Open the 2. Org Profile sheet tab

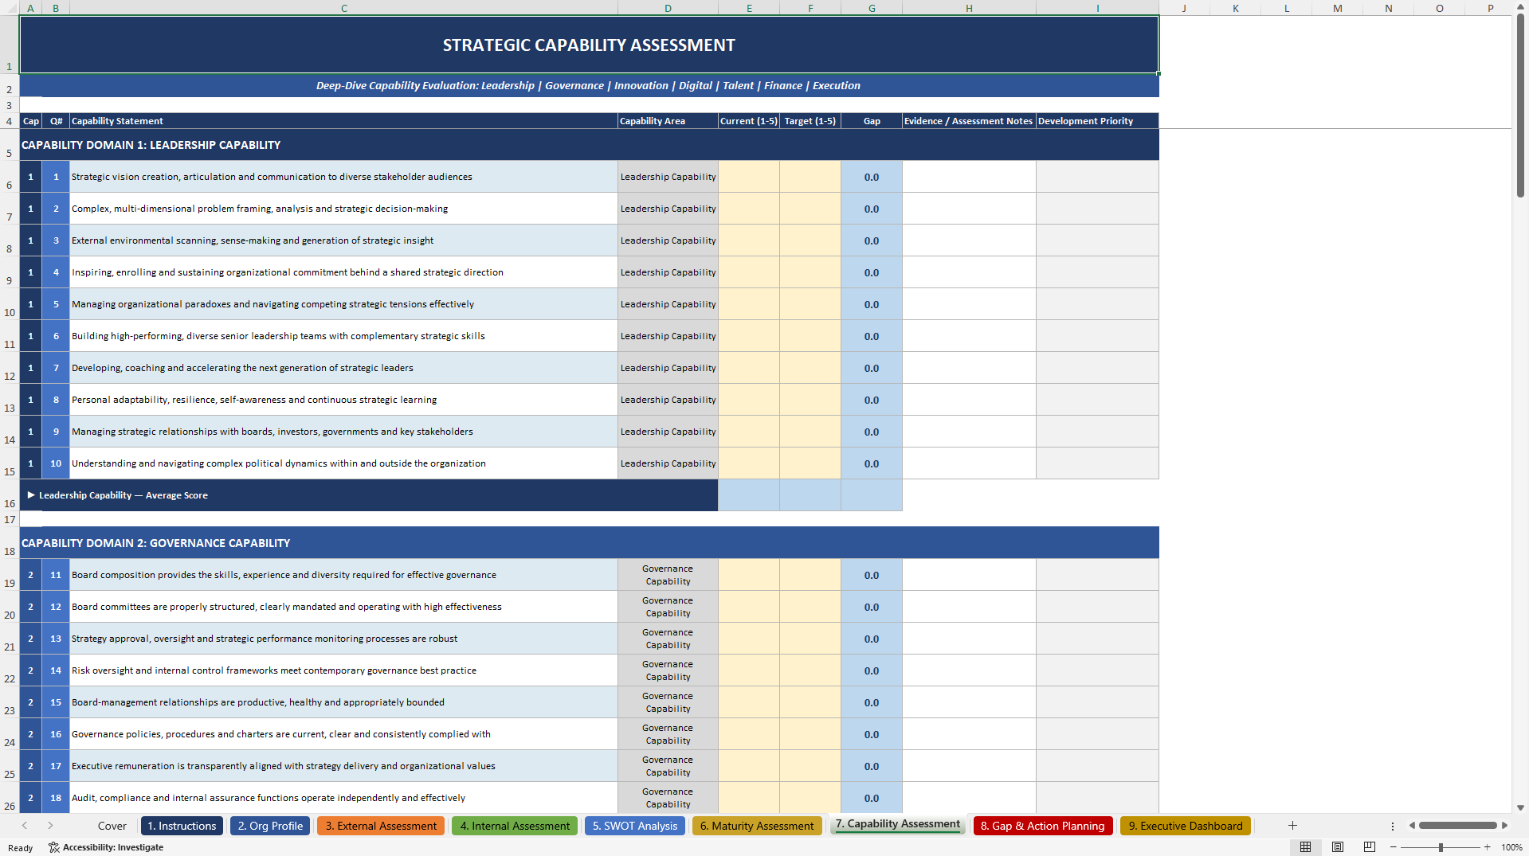(x=270, y=826)
